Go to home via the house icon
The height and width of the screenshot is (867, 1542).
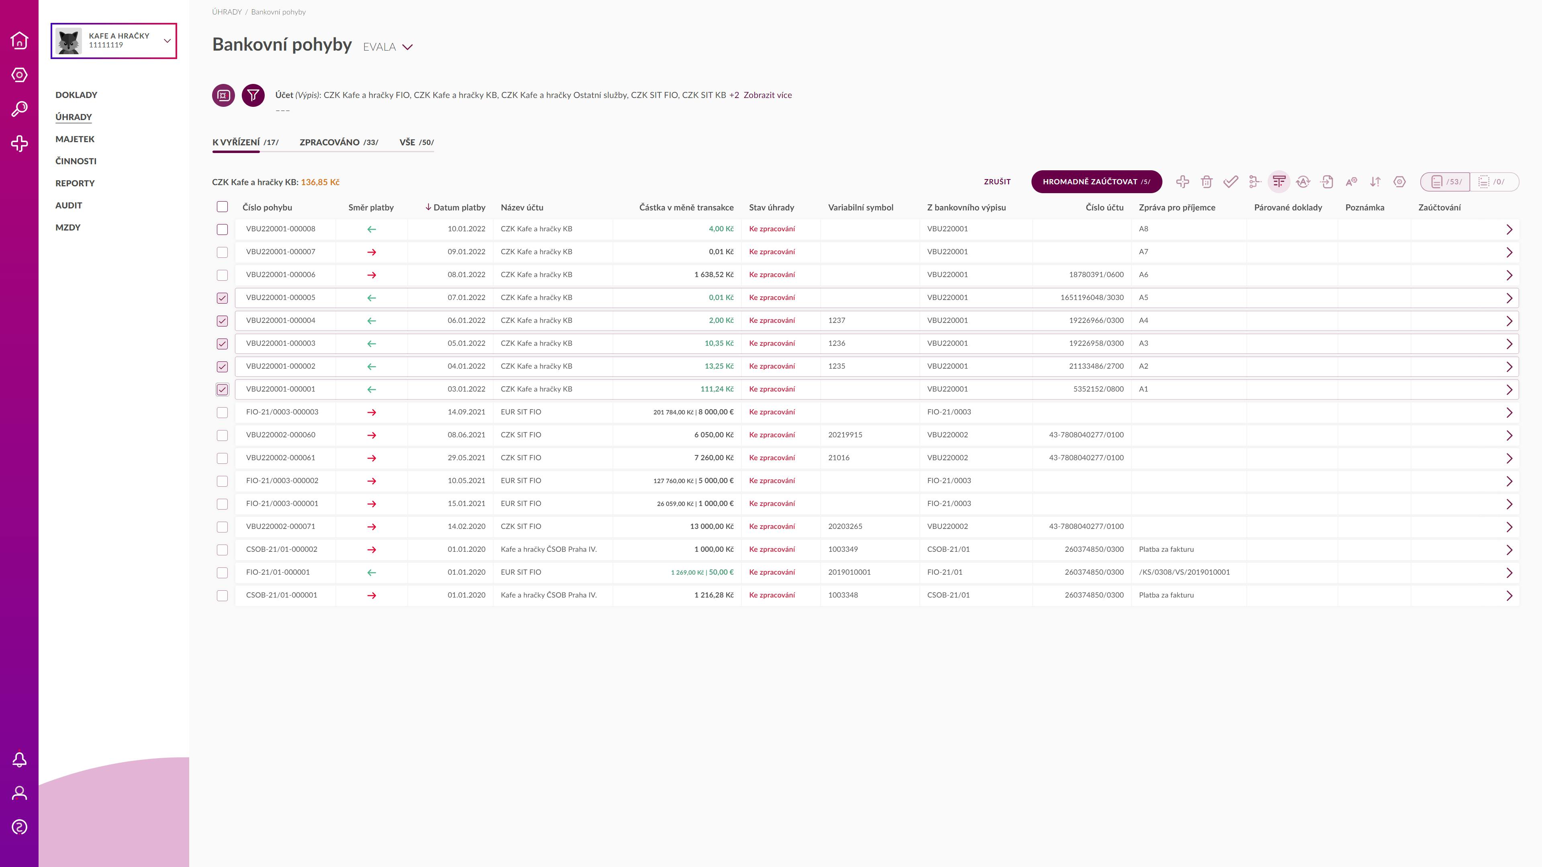pos(19,40)
